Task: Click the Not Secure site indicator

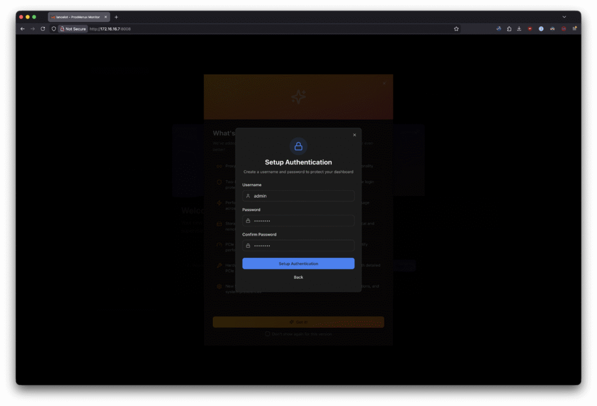Action: [x=73, y=29]
